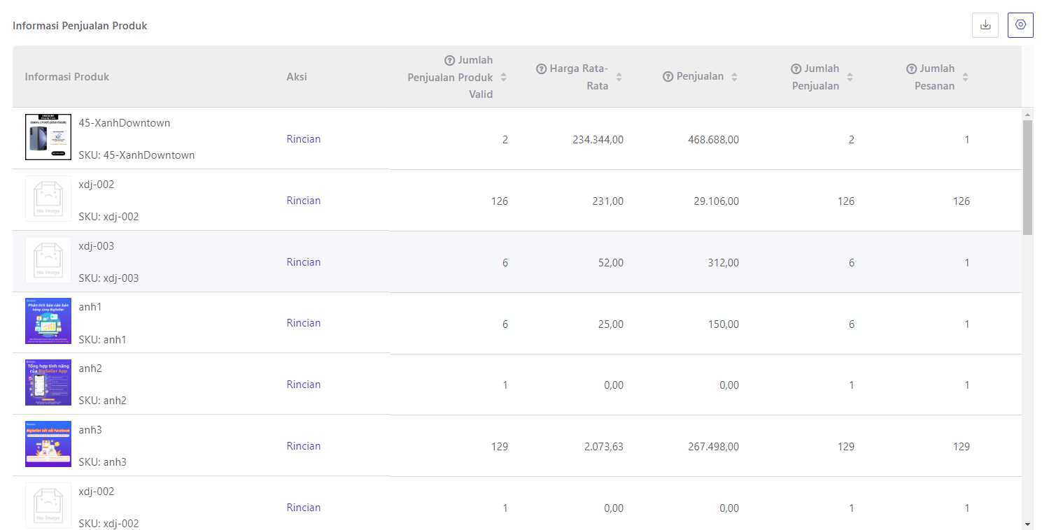Open the column settings gear icon

tap(1020, 25)
